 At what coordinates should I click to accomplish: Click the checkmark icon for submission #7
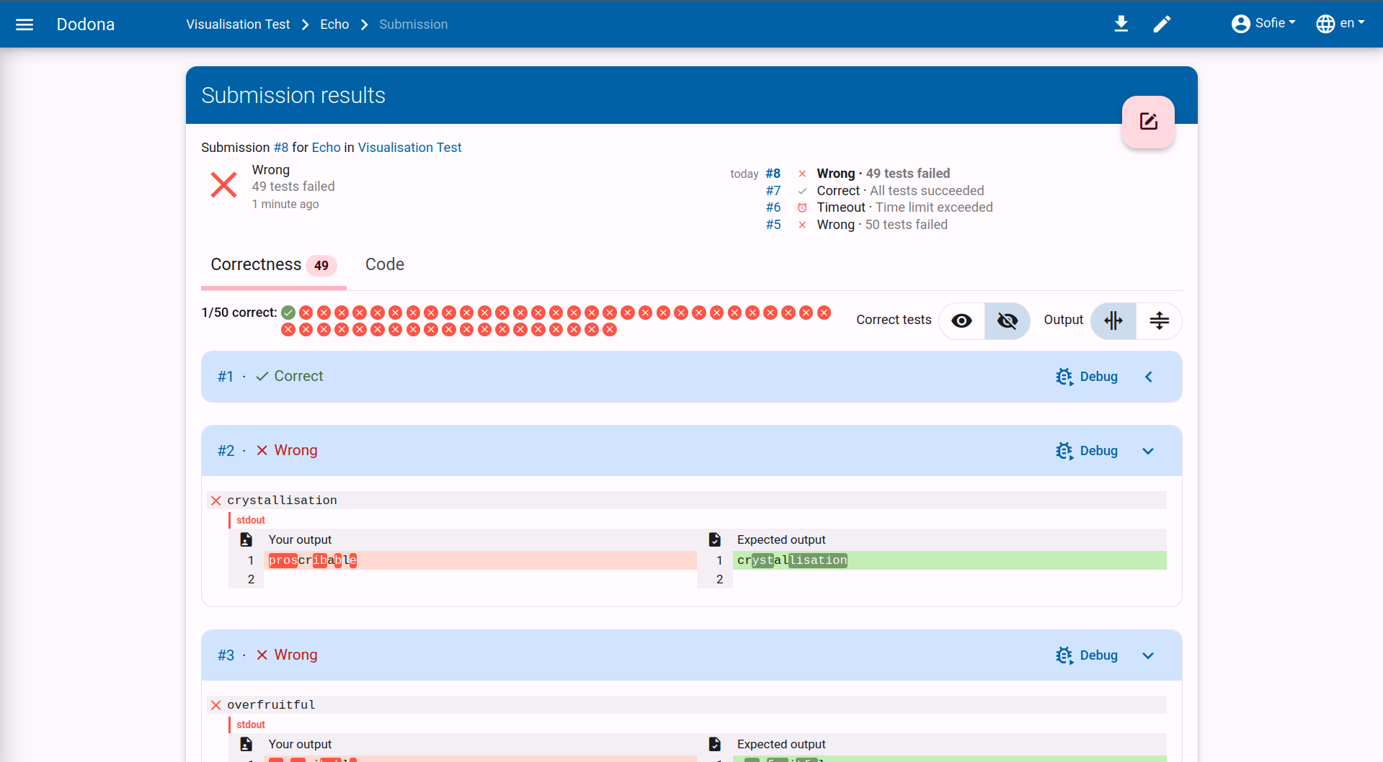802,191
